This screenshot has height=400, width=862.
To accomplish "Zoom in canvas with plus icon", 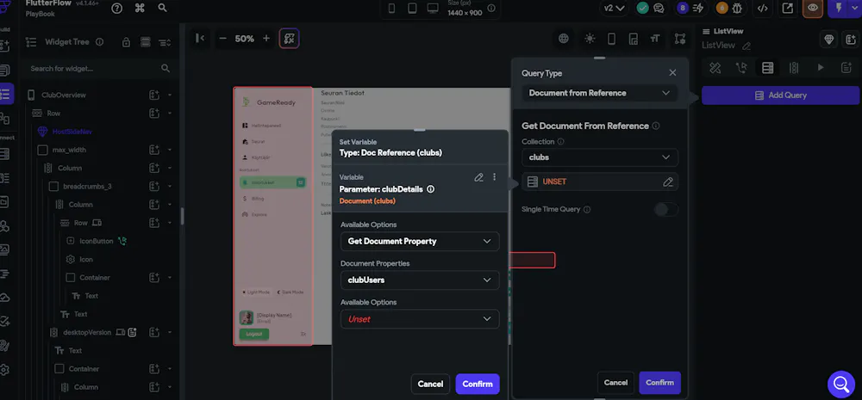I will tap(266, 39).
